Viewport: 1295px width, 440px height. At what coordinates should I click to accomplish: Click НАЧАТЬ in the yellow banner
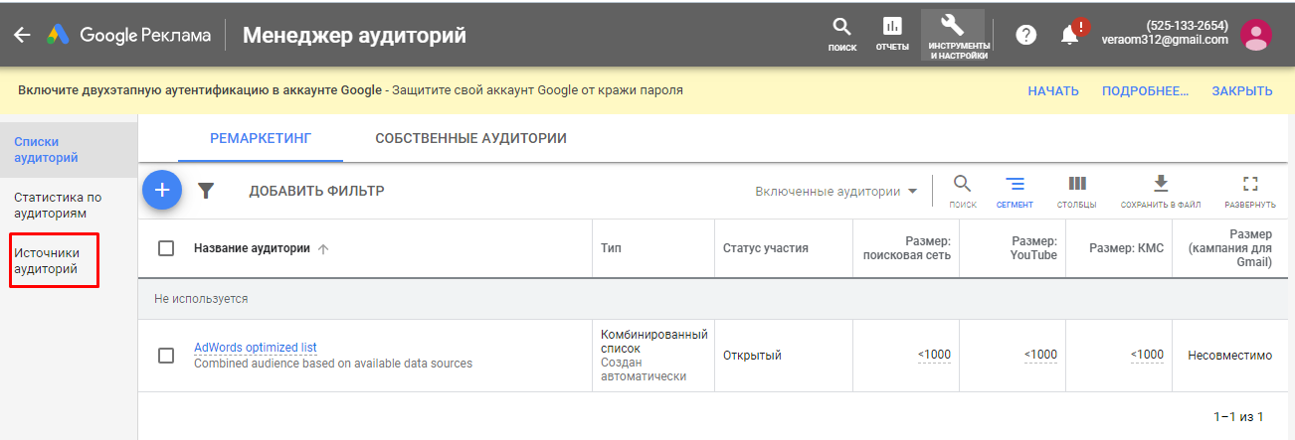(x=1053, y=90)
